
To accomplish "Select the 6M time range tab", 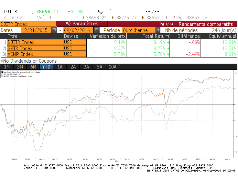I will pyautogui.click(x=33, y=67).
